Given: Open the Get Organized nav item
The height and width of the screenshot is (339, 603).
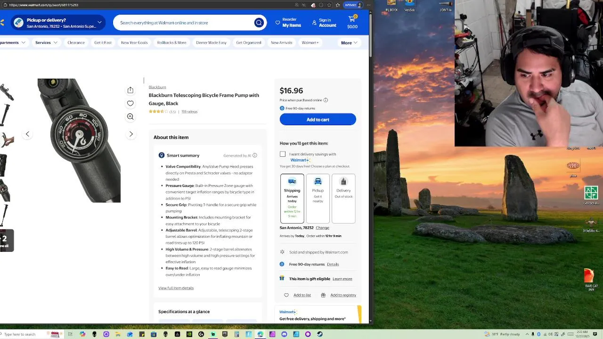Looking at the screenshot, I should pyautogui.click(x=249, y=42).
